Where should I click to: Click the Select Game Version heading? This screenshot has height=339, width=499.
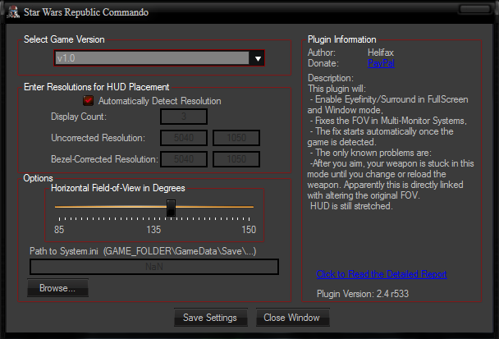[x=64, y=39]
